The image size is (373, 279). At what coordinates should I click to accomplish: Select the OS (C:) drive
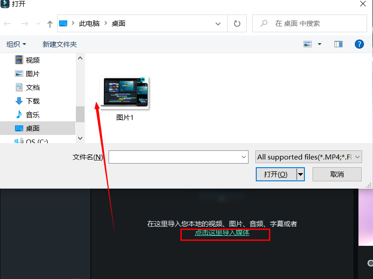click(33, 140)
